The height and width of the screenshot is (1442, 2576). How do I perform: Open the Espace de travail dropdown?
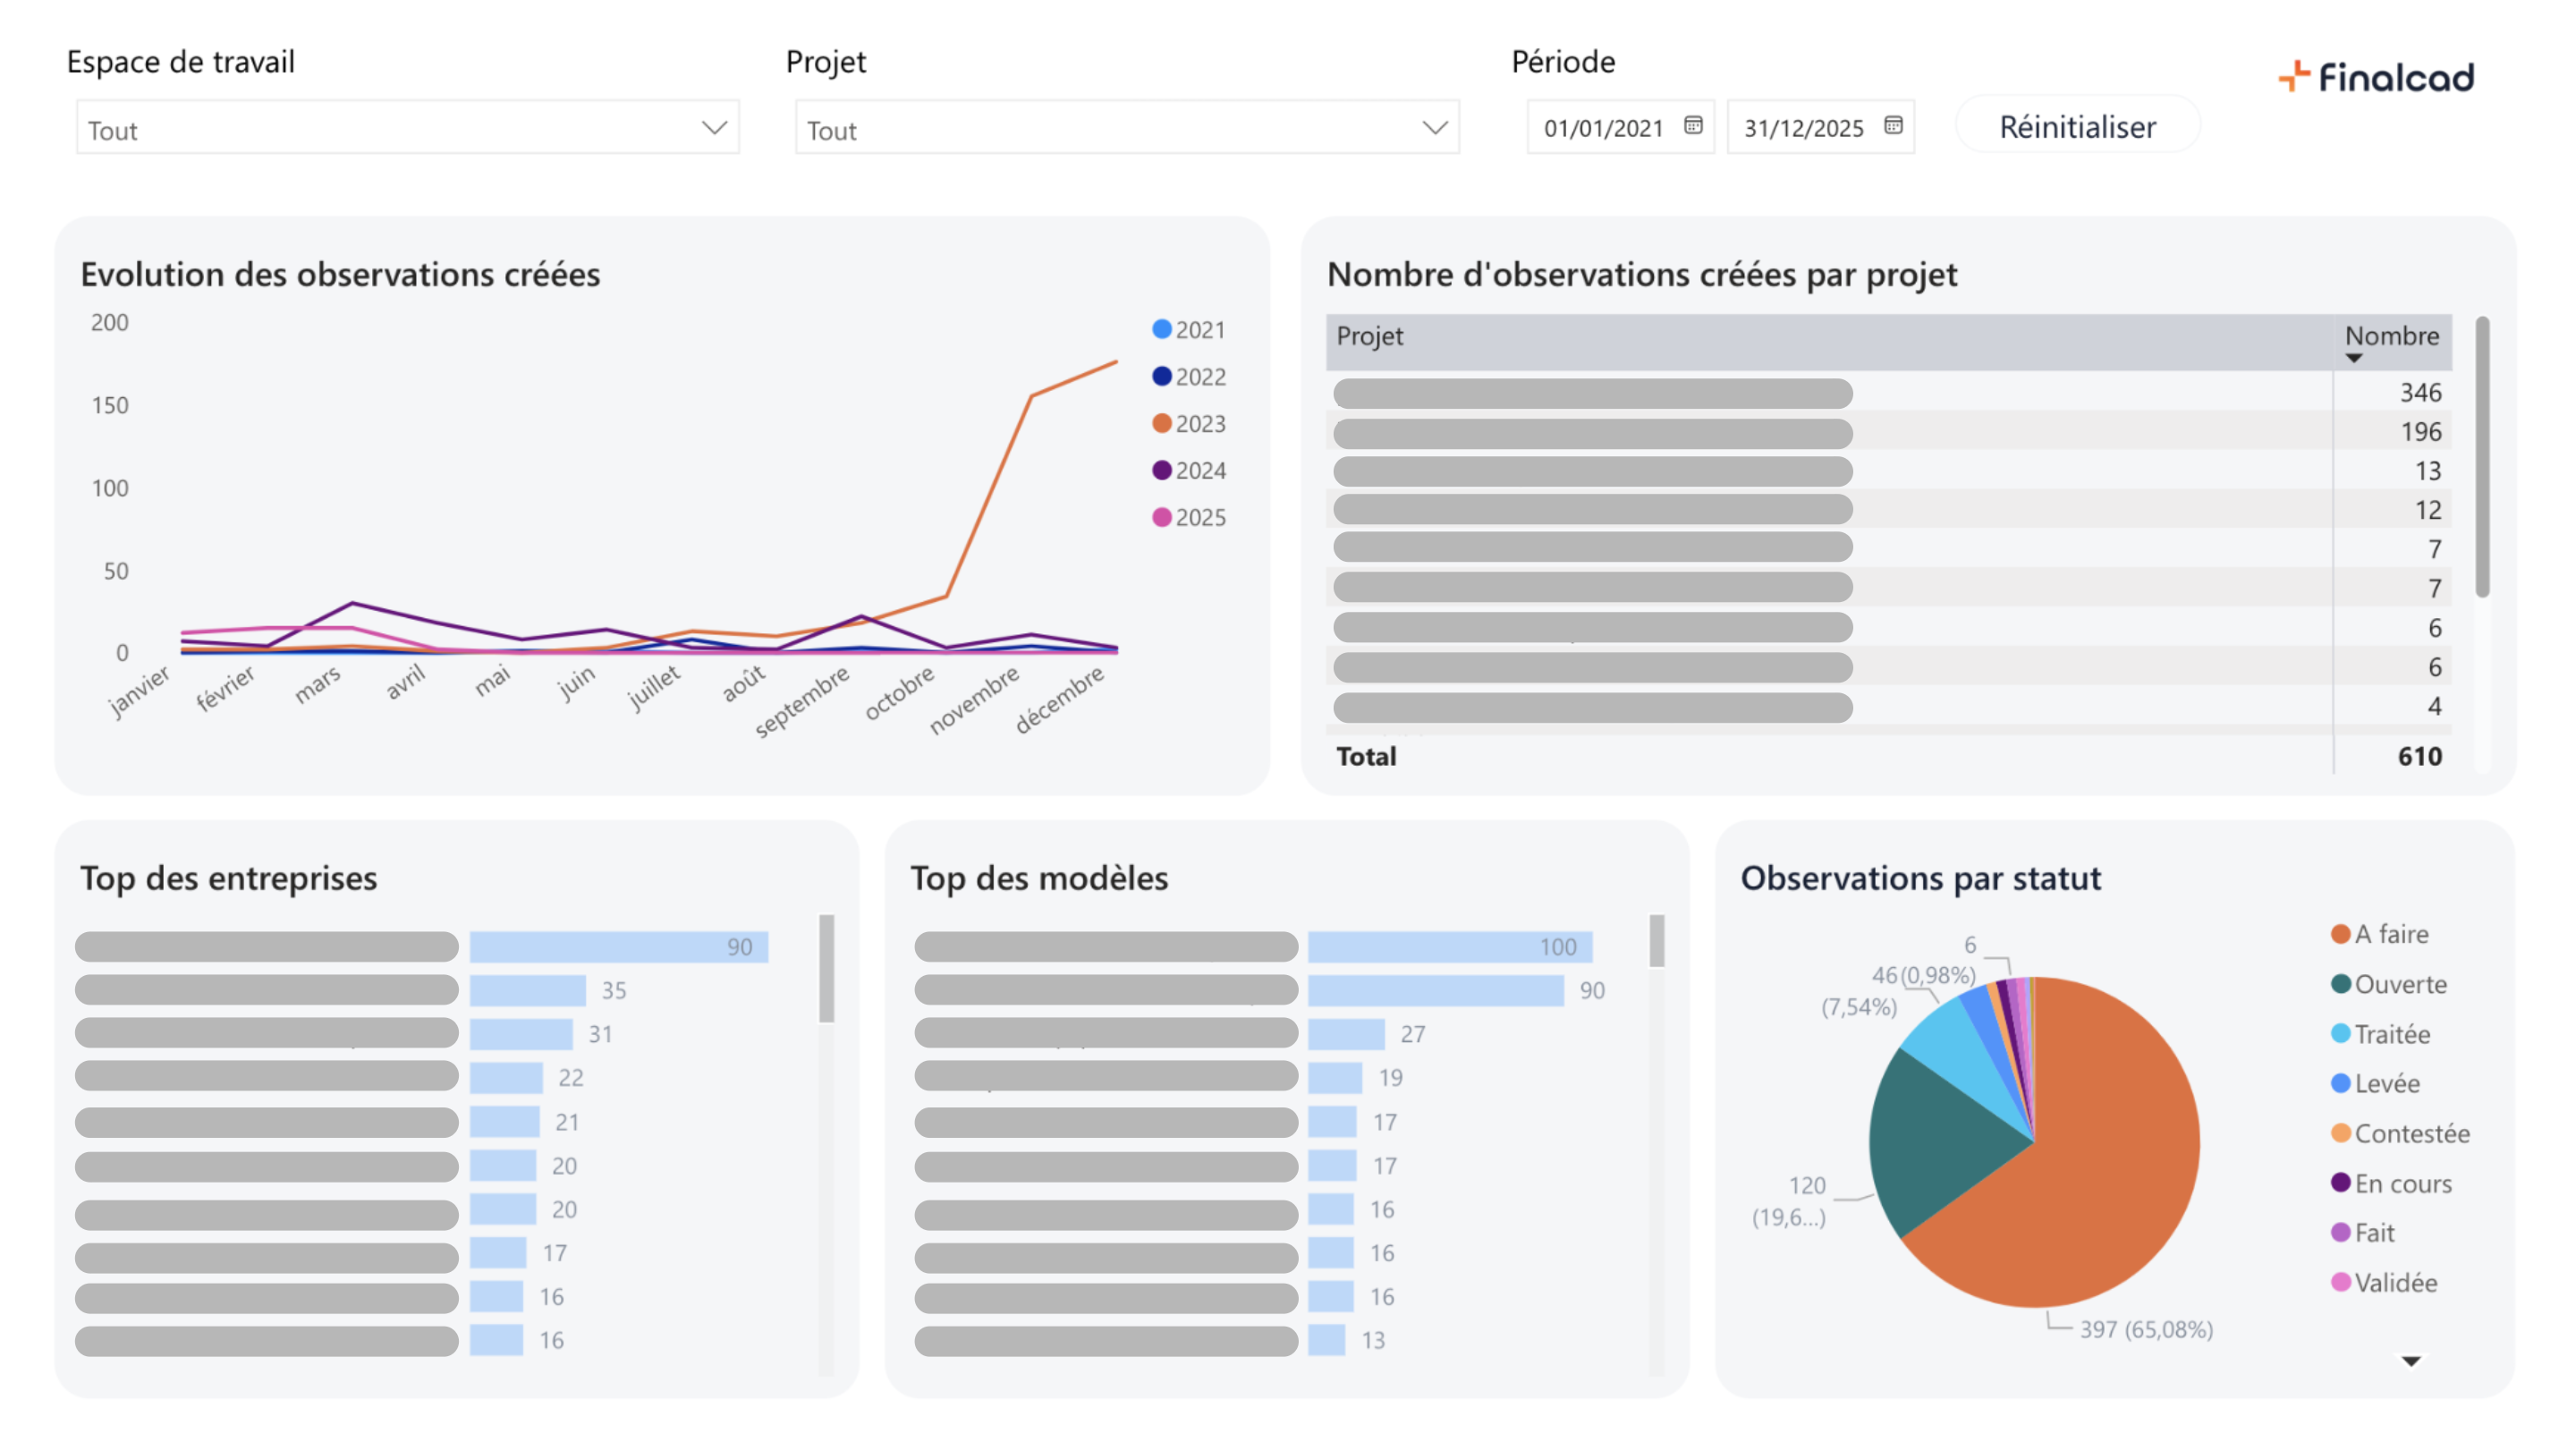click(x=407, y=128)
